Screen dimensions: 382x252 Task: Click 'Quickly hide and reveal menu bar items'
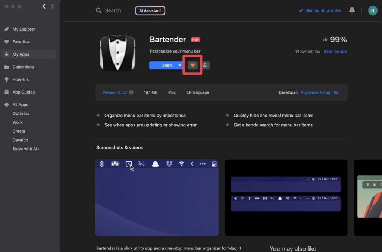[273, 116]
